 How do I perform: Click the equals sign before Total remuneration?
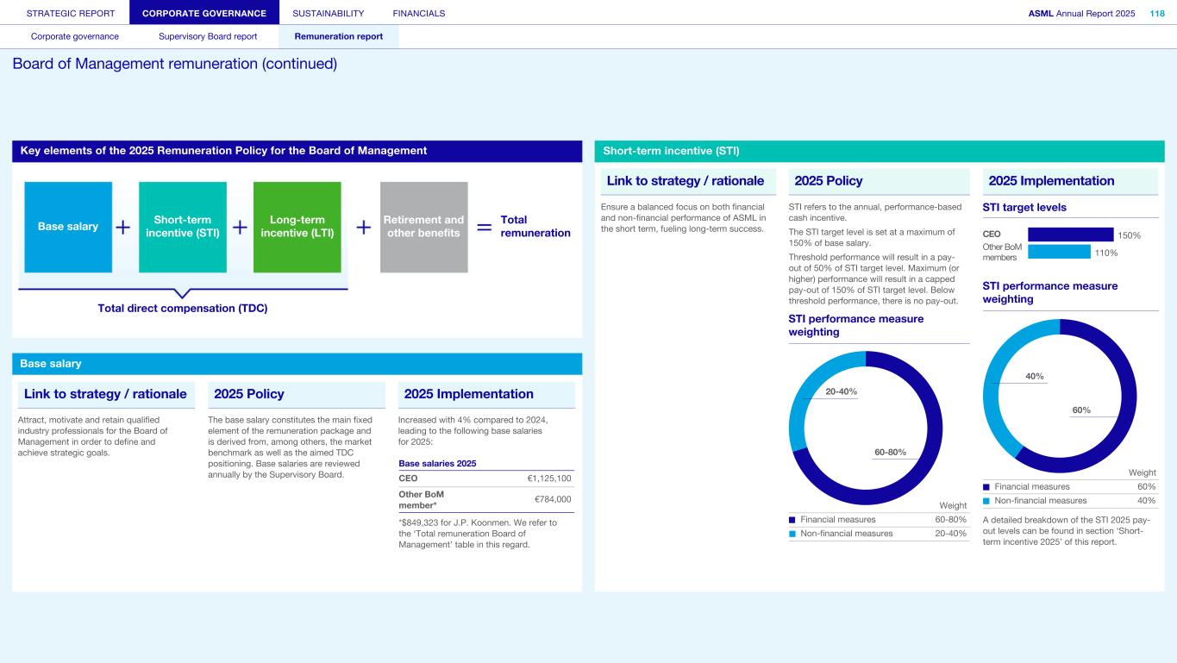coord(485,227)
